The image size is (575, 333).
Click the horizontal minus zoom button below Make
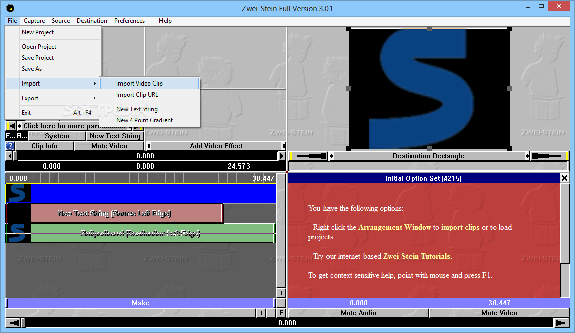coord(271,313)
